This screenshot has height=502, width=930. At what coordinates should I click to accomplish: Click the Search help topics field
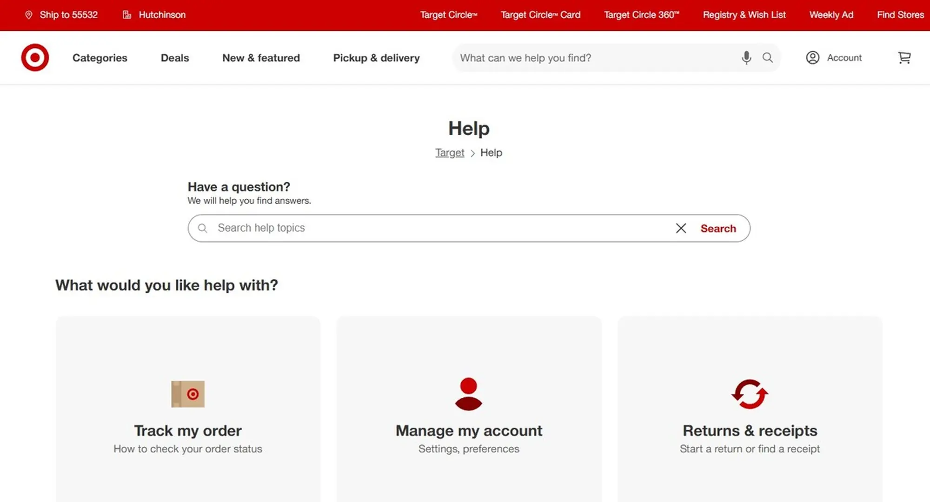click(x=437, y=228)
